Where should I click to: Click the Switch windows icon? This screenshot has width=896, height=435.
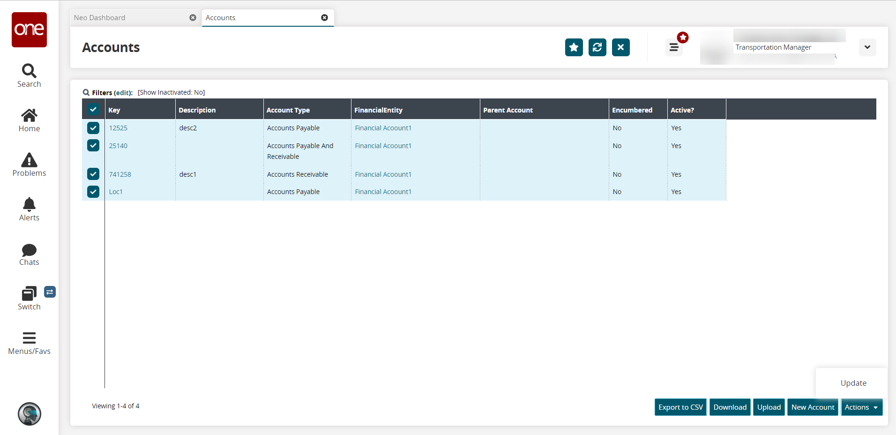coord(29,294)
